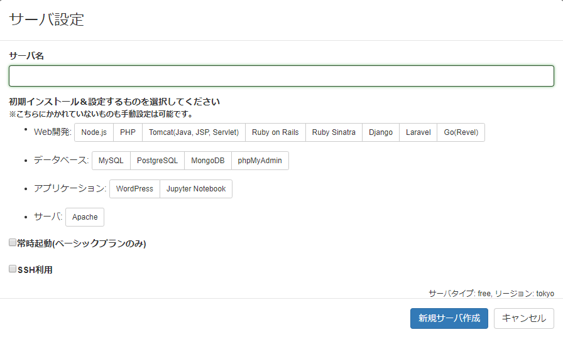This screenshot has width=563, height=337.
Task: Select the Node.js option
Action: (94, 132)
